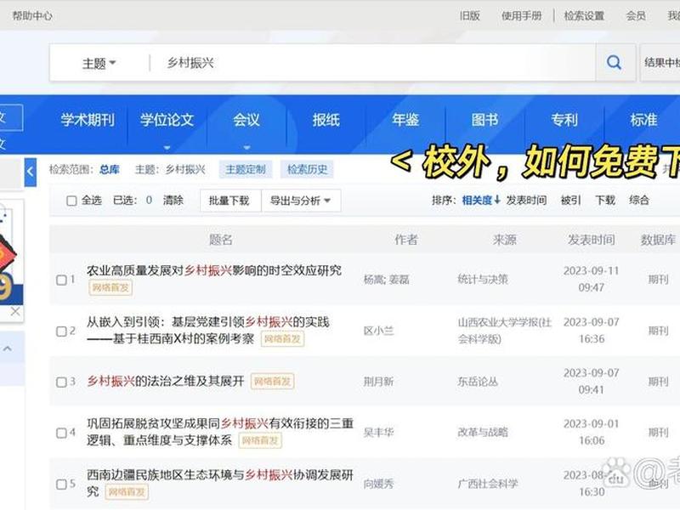The width and height of the screenshot is (680, 510).
Task: Open article 农业高质量发展对乡村振兴影响的时空效应研究
Action: click(214, 270)
